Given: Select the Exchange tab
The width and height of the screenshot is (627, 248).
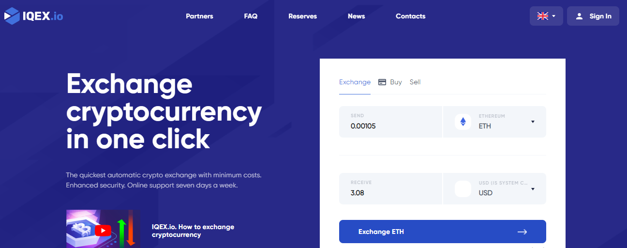Looking at the screenshot, I should click(x=355, y=82).
